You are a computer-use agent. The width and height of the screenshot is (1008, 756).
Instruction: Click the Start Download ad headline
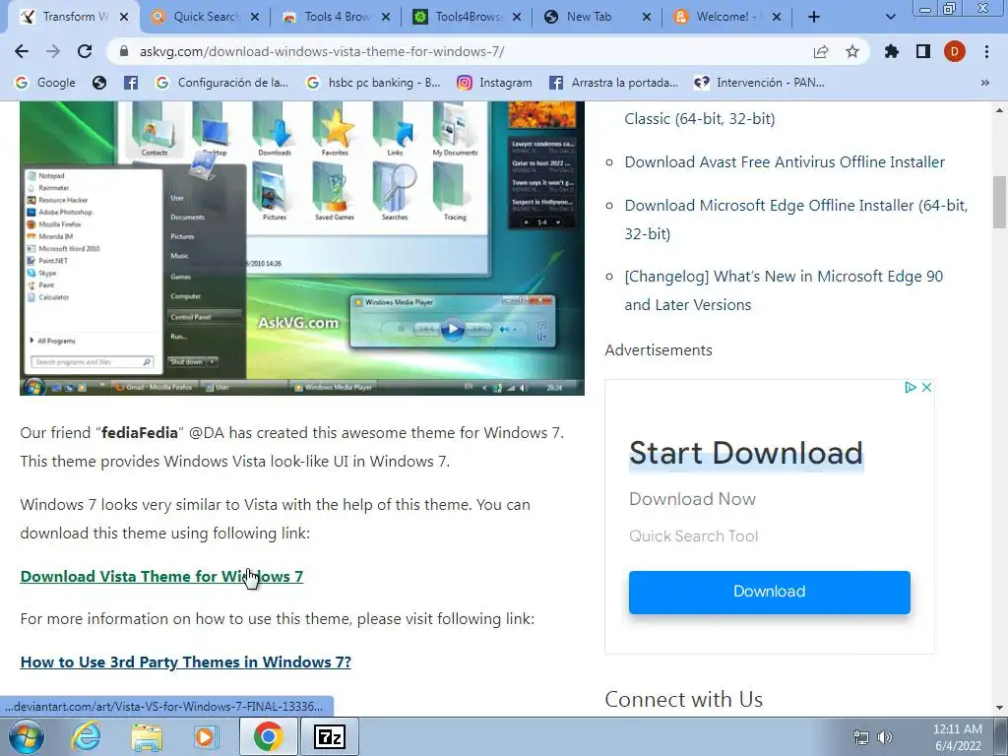pos(746,453)
